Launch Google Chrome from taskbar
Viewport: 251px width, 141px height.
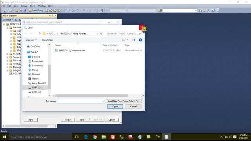(95, 137)
